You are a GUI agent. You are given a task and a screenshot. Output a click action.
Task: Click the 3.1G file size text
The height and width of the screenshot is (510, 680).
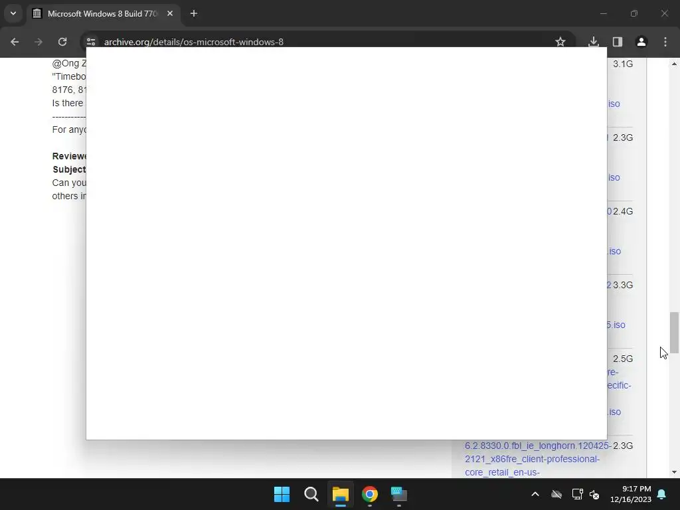623,64
